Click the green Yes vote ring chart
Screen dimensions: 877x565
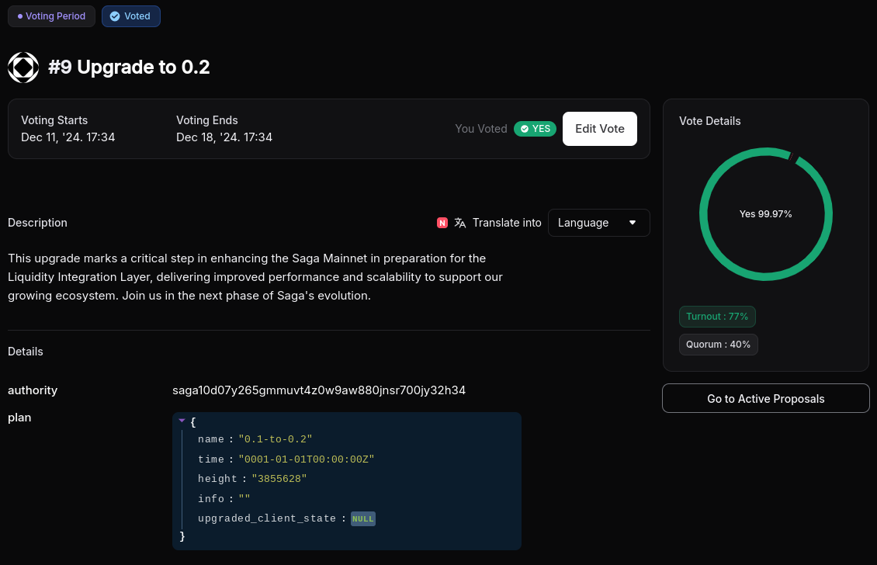(766, 214)
